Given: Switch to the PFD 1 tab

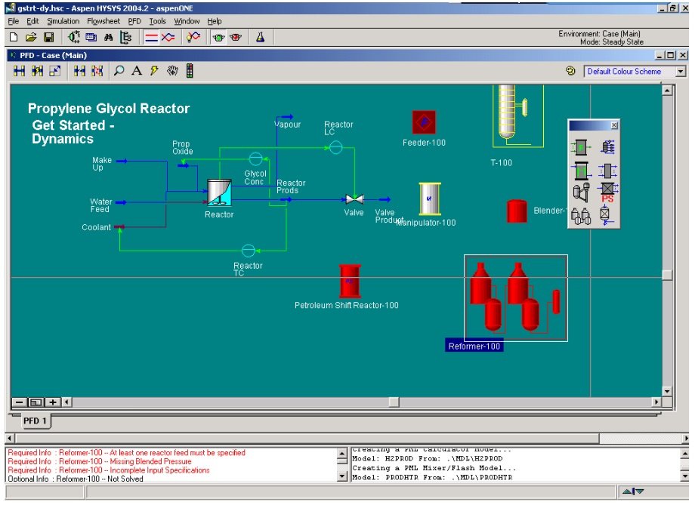Looking at the screenshot, I should [35, 420].
